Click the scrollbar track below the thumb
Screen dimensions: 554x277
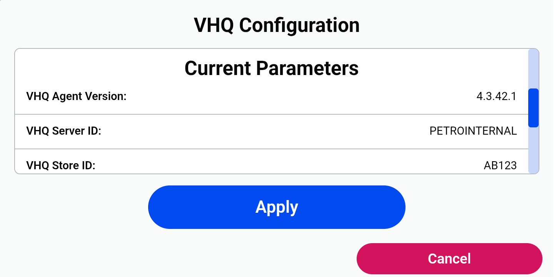(x=533, y=150)
